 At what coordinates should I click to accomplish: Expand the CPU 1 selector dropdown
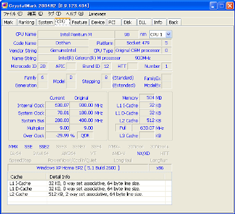(169, 34)
